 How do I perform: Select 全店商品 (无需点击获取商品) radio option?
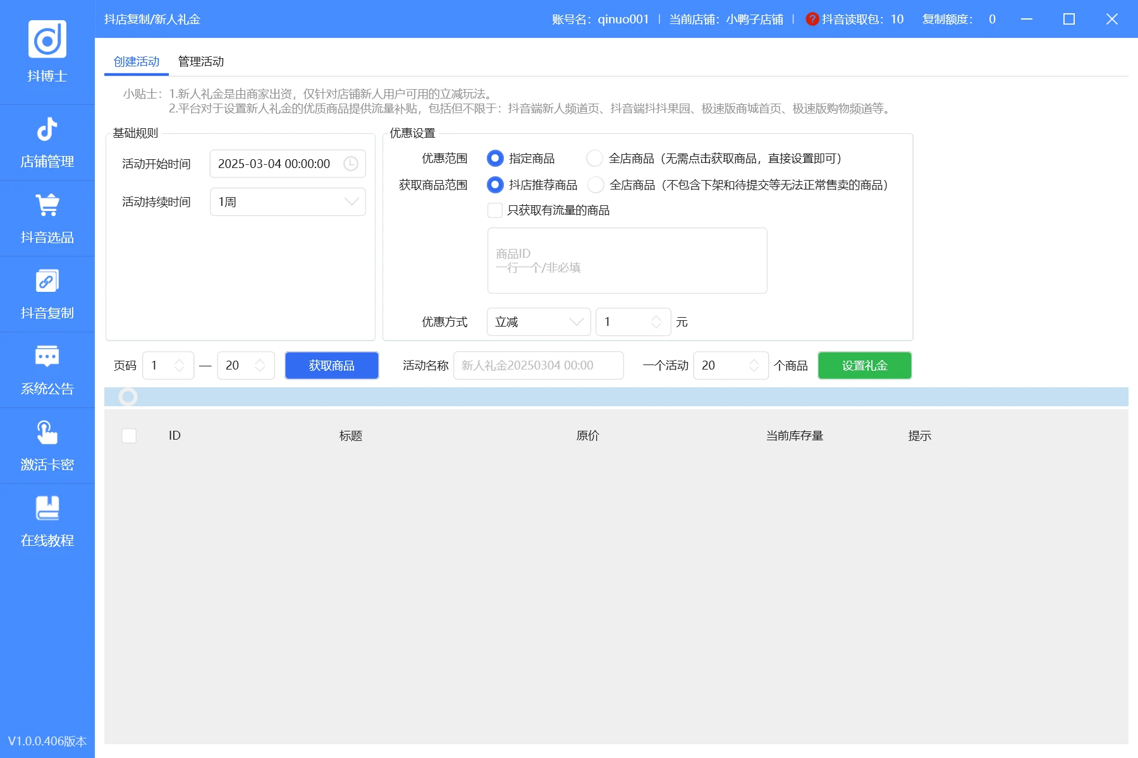pyautogui.click(x=595, y=159)
